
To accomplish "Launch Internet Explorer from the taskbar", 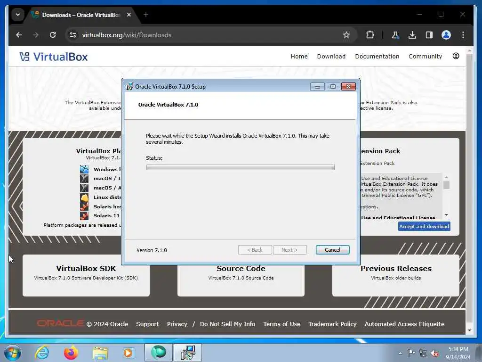I will 42,353.
